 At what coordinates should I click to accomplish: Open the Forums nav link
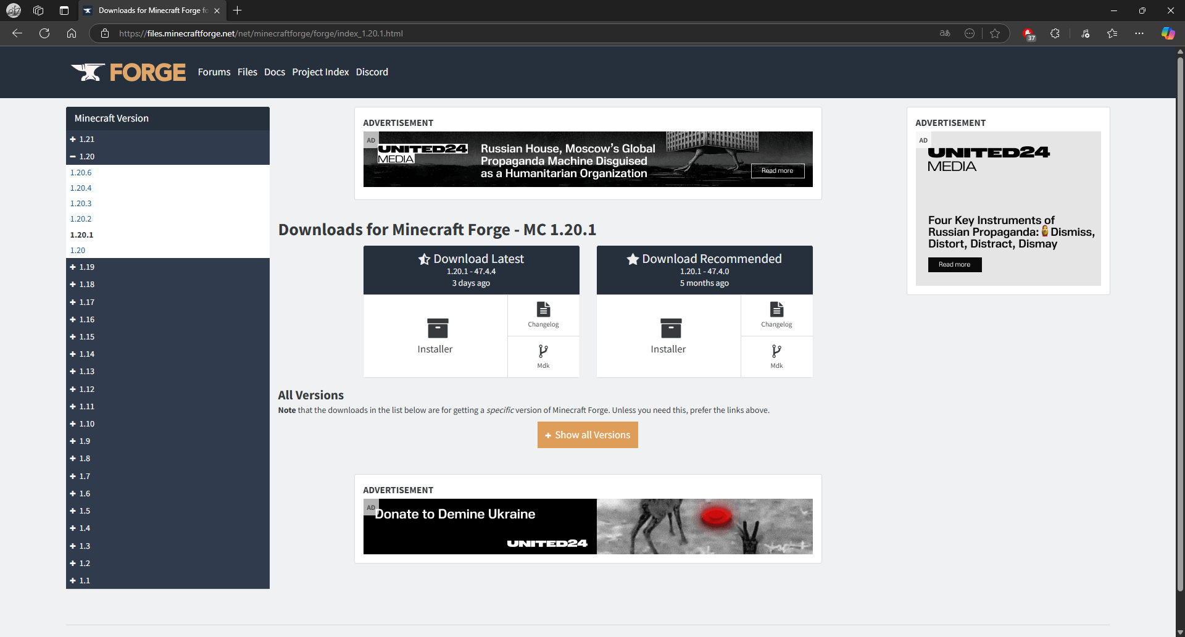point(214,72)
